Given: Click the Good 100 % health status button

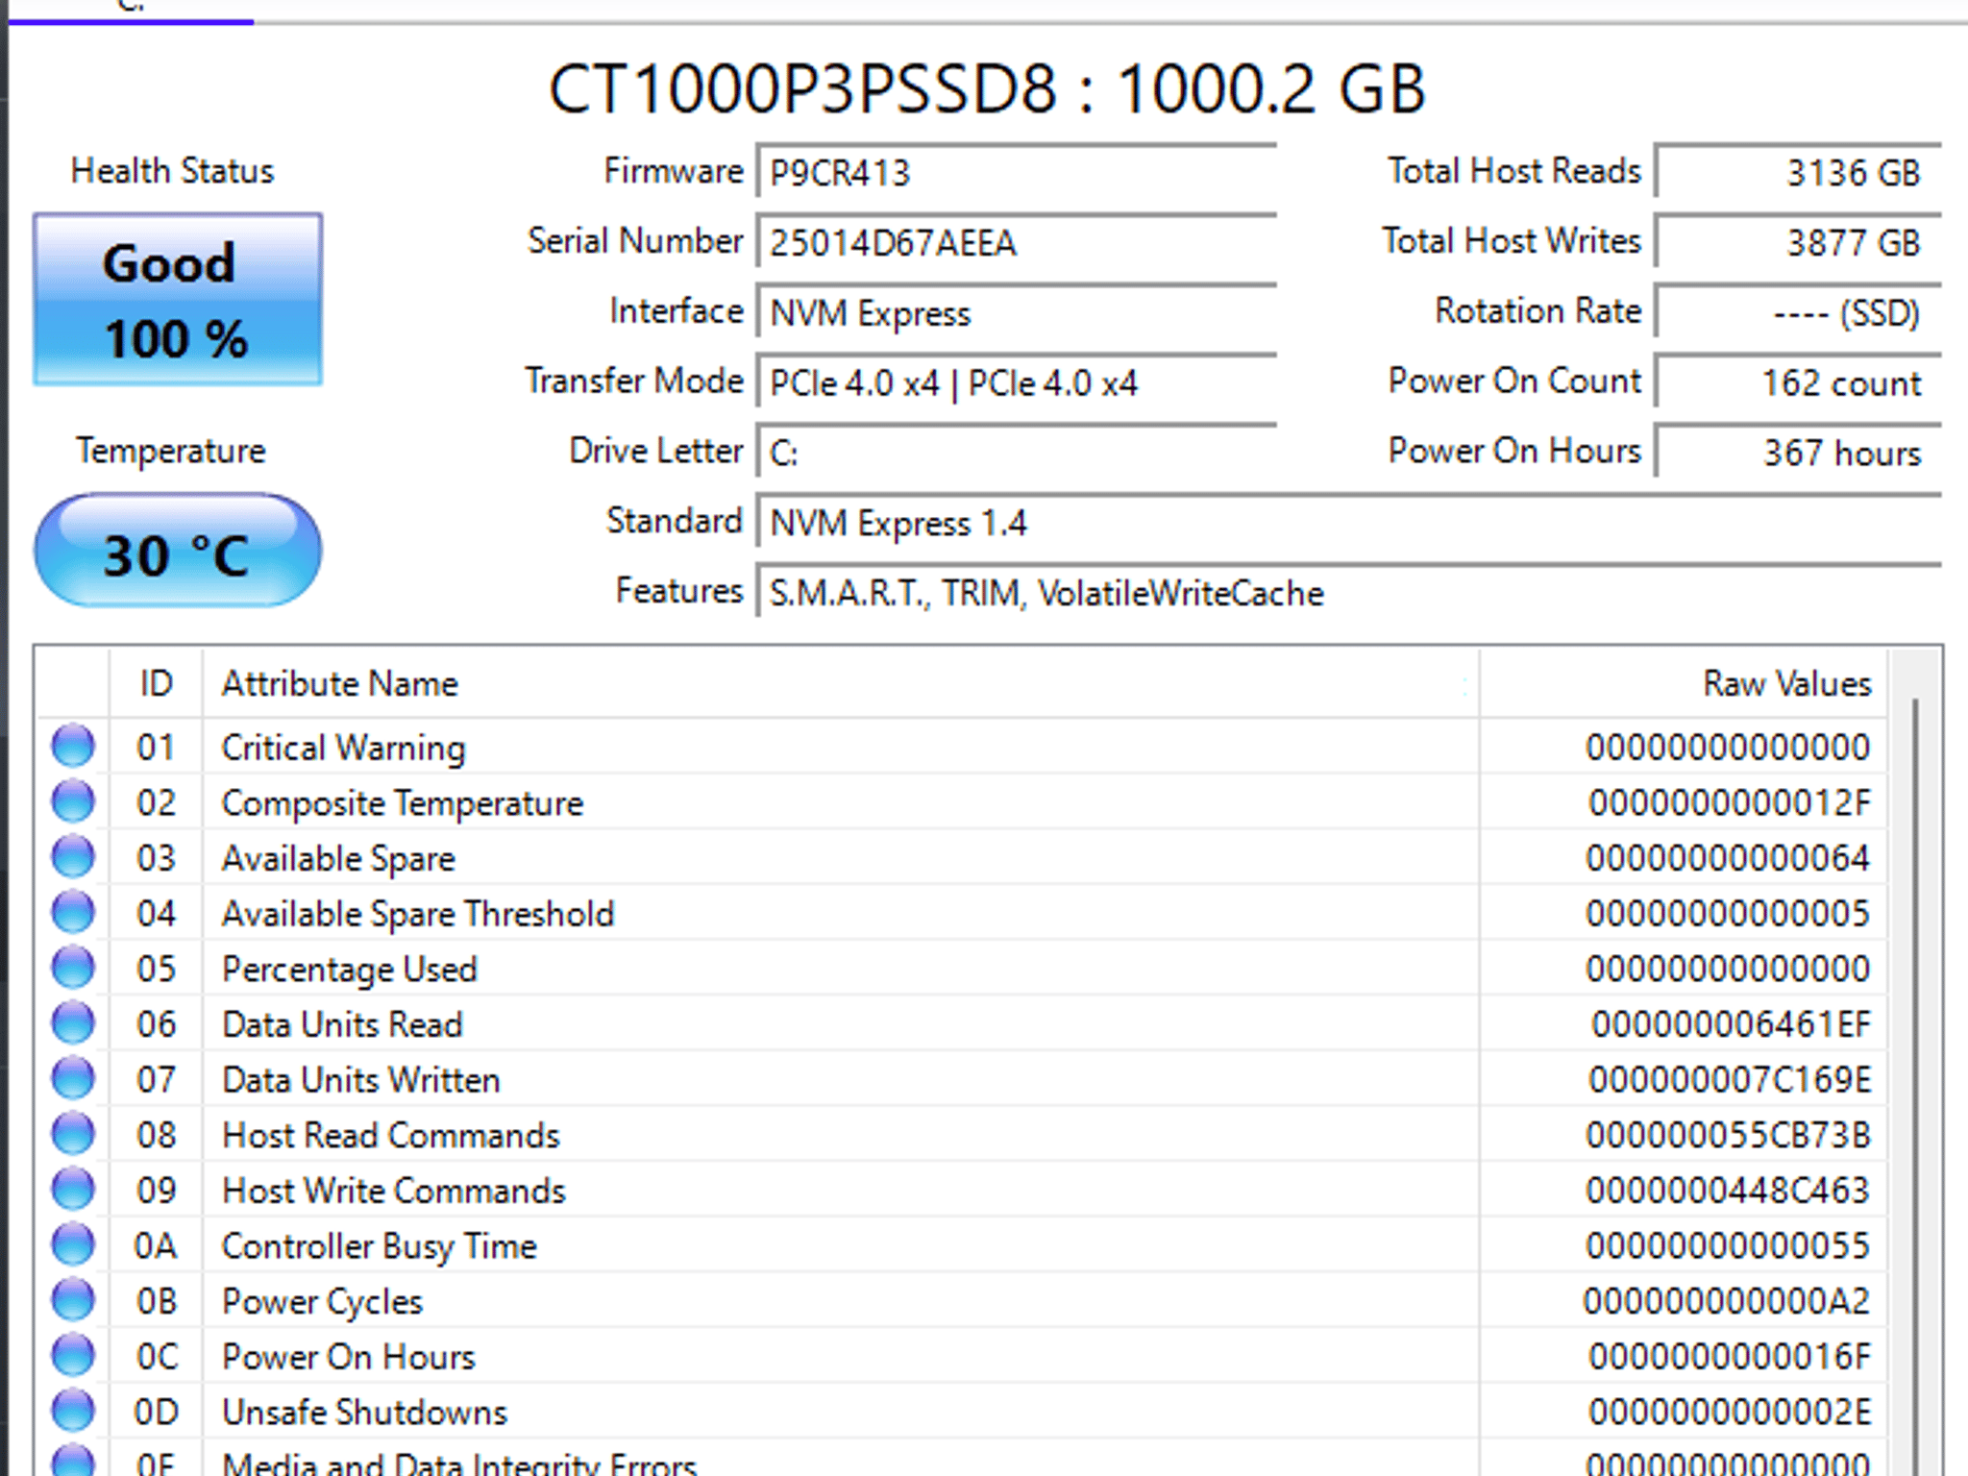Looking at the screenshot, I should point(178,300).
